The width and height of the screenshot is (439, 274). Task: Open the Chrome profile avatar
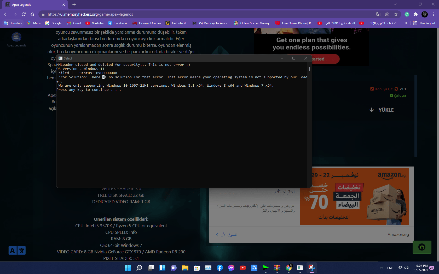pos(425,14)
